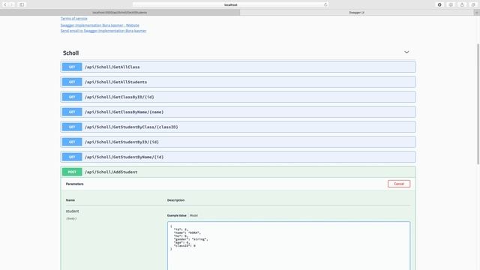This screenshot has height=270, width=480.
Task: Click the localhost address bar
Action: coord(230,4)
